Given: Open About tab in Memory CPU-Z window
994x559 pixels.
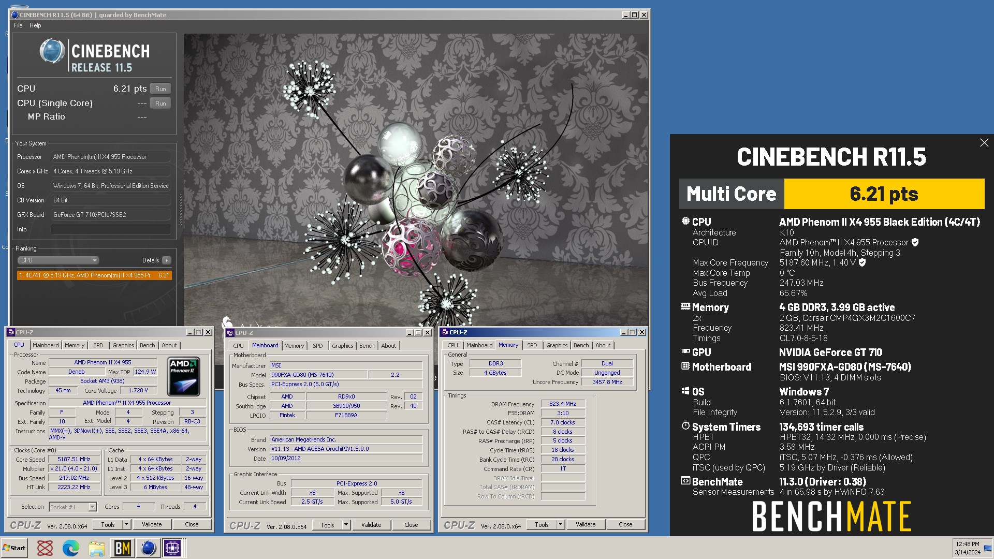Looking at the screenshot, I should [603, 345].
